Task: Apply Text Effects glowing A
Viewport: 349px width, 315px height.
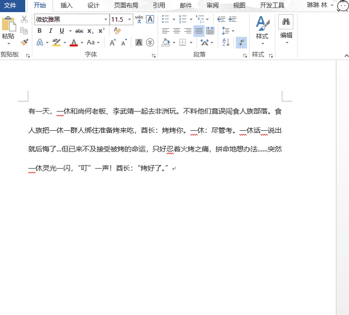Action: 39,42
